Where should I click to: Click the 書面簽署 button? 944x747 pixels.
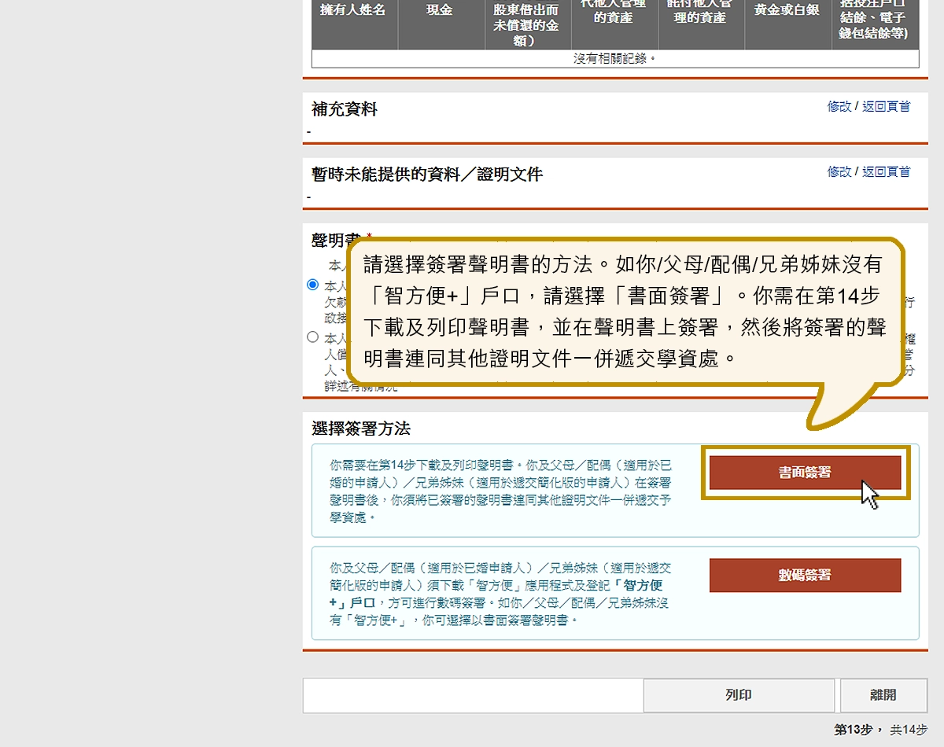(x=805, y=473)
